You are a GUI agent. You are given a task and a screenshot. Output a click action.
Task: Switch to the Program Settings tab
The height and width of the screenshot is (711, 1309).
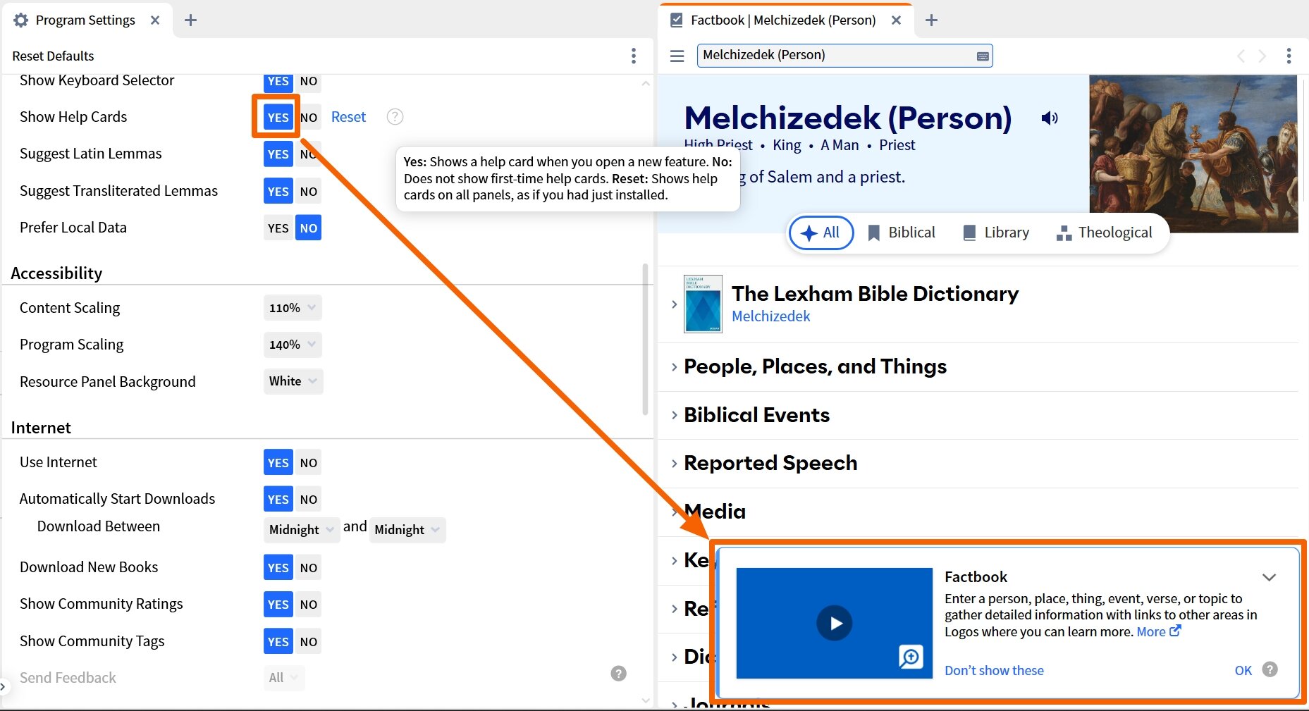tap(85, 20)
